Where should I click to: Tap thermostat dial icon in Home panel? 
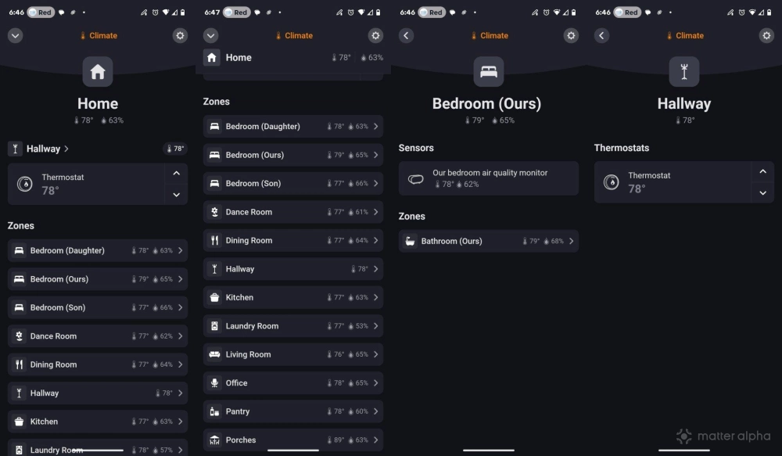[24, 184]
